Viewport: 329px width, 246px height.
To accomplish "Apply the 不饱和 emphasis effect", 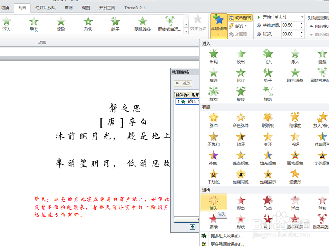I will [213, 139].
